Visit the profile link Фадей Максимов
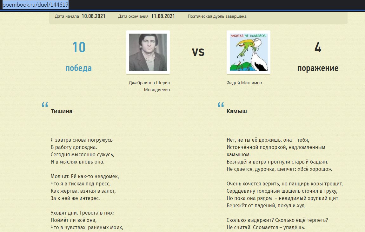This screenshot has width=365, height=232. point(244,83)
